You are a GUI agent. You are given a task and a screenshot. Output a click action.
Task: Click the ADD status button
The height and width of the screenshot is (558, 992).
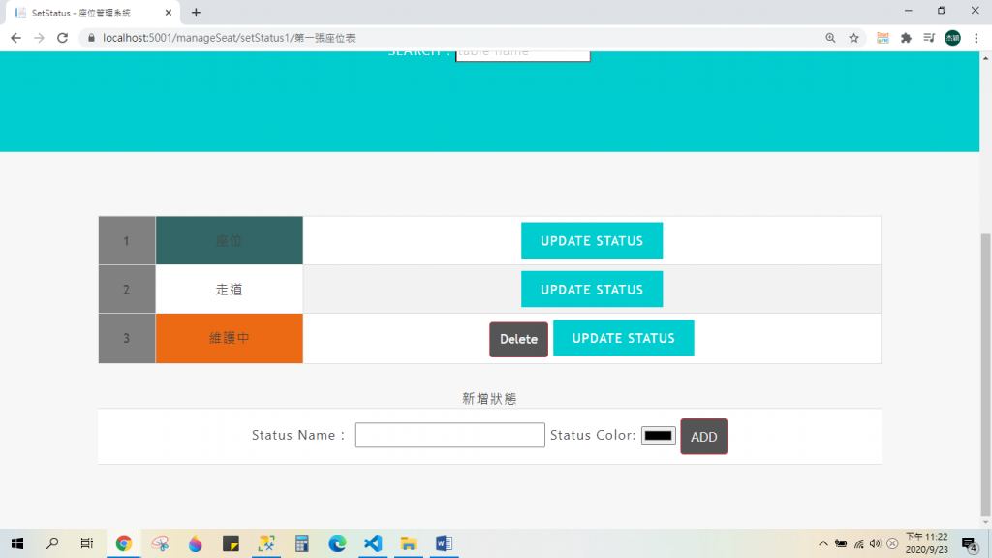[703, 437]
